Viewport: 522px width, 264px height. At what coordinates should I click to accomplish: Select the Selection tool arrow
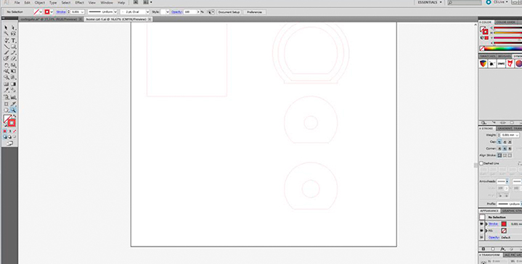(6, 28)
